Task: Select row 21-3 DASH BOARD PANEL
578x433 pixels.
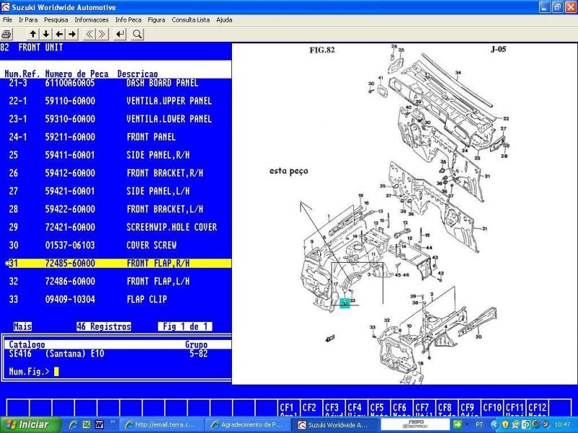Action: 116,83
